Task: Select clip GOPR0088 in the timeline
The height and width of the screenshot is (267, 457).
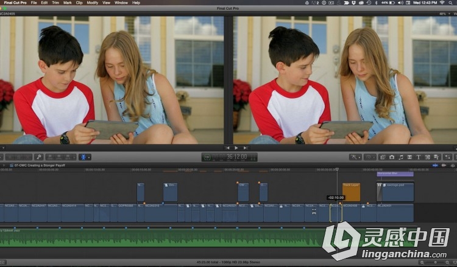Action: pyautogui.click(x=127, y=213)
